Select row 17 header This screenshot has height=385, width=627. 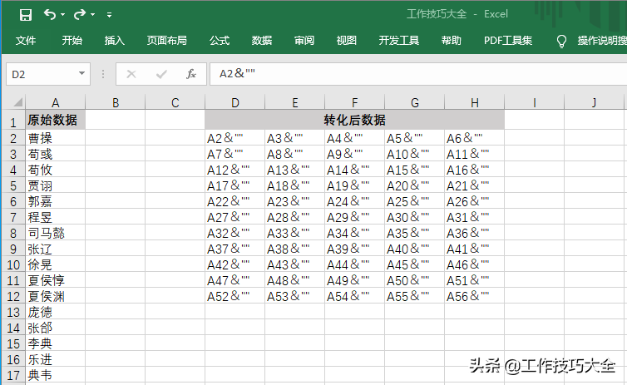(x=13, y=375)
